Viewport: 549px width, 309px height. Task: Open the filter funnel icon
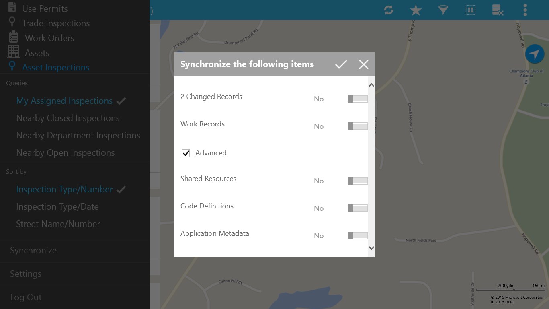click(443, 10)
